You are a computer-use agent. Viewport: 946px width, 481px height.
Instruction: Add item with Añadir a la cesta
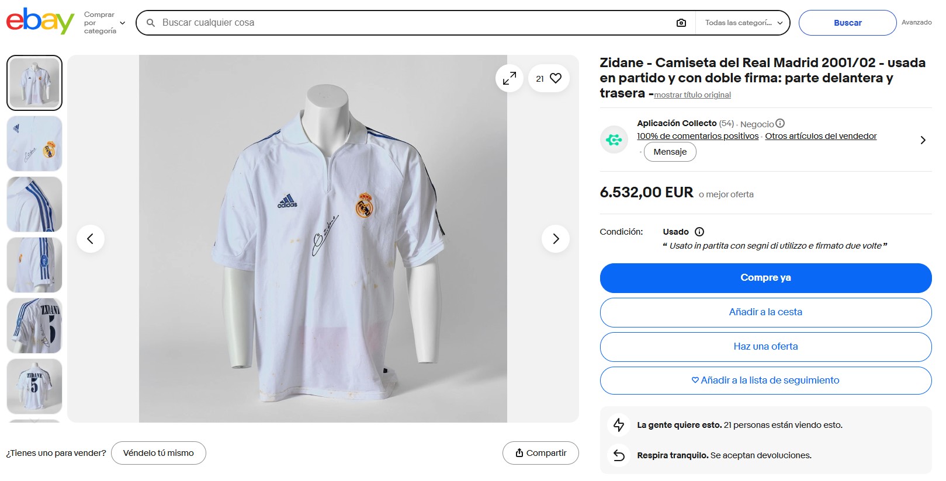point(765,312)
